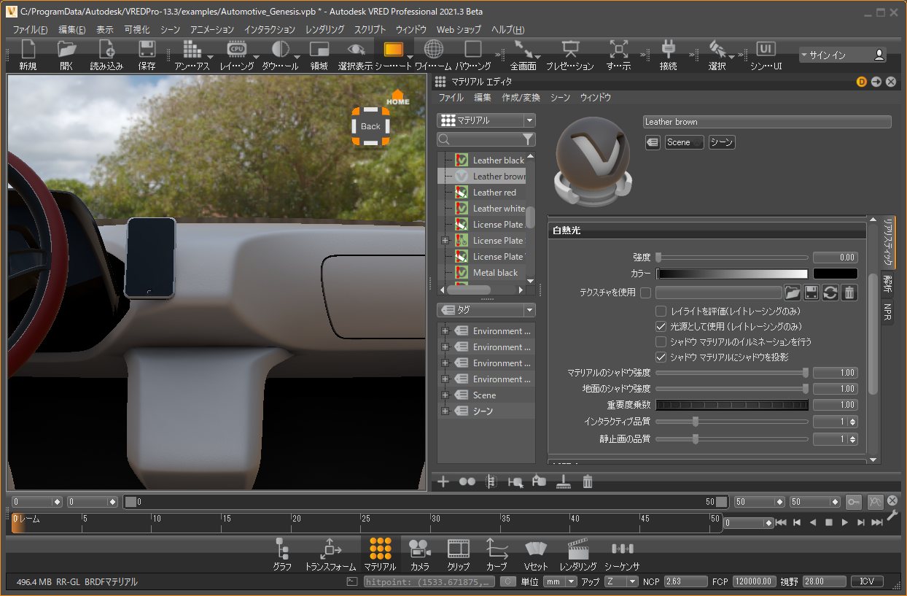Click the broom cleanup icon in Material Editor
Viewport: 907px width, 596px height.
click(x=562, y=481)
